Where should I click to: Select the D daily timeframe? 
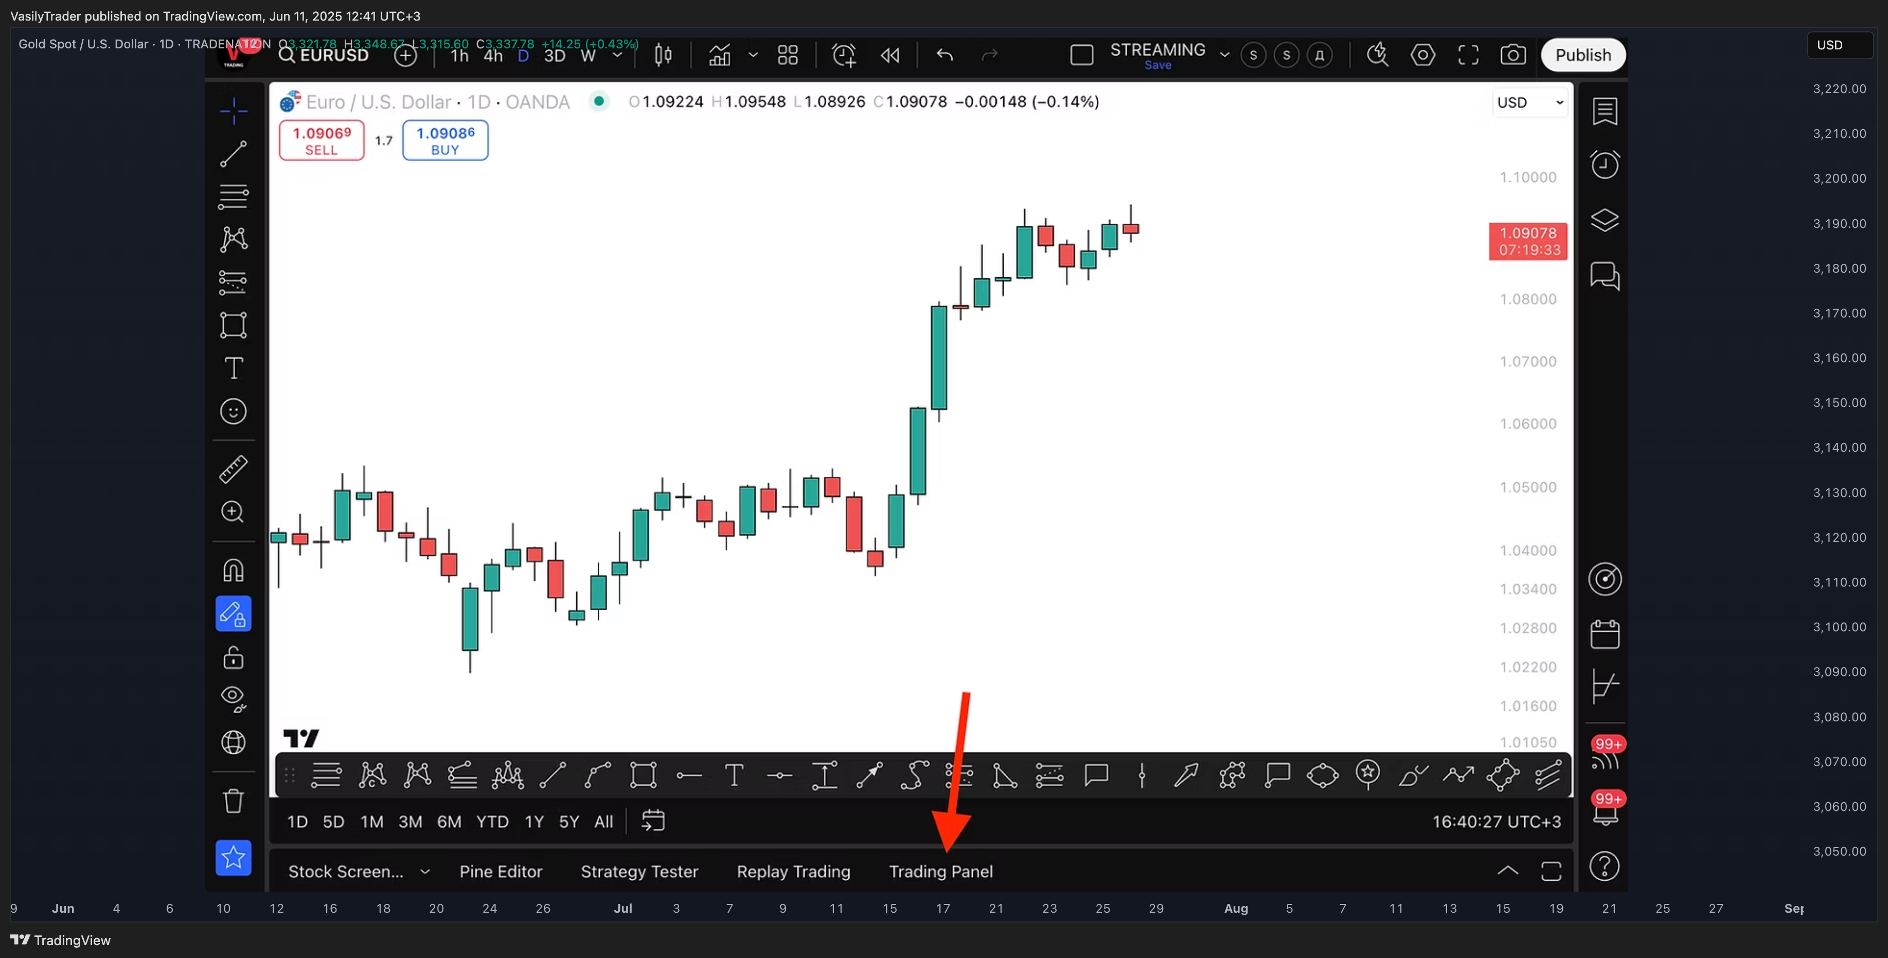coord(523,56)
